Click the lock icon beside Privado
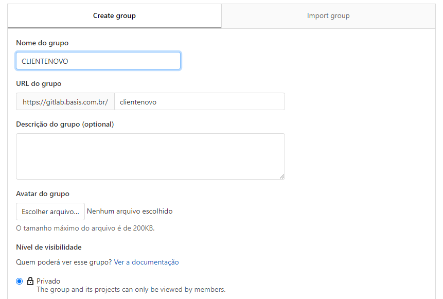443x299 pixels. (30, 281)
